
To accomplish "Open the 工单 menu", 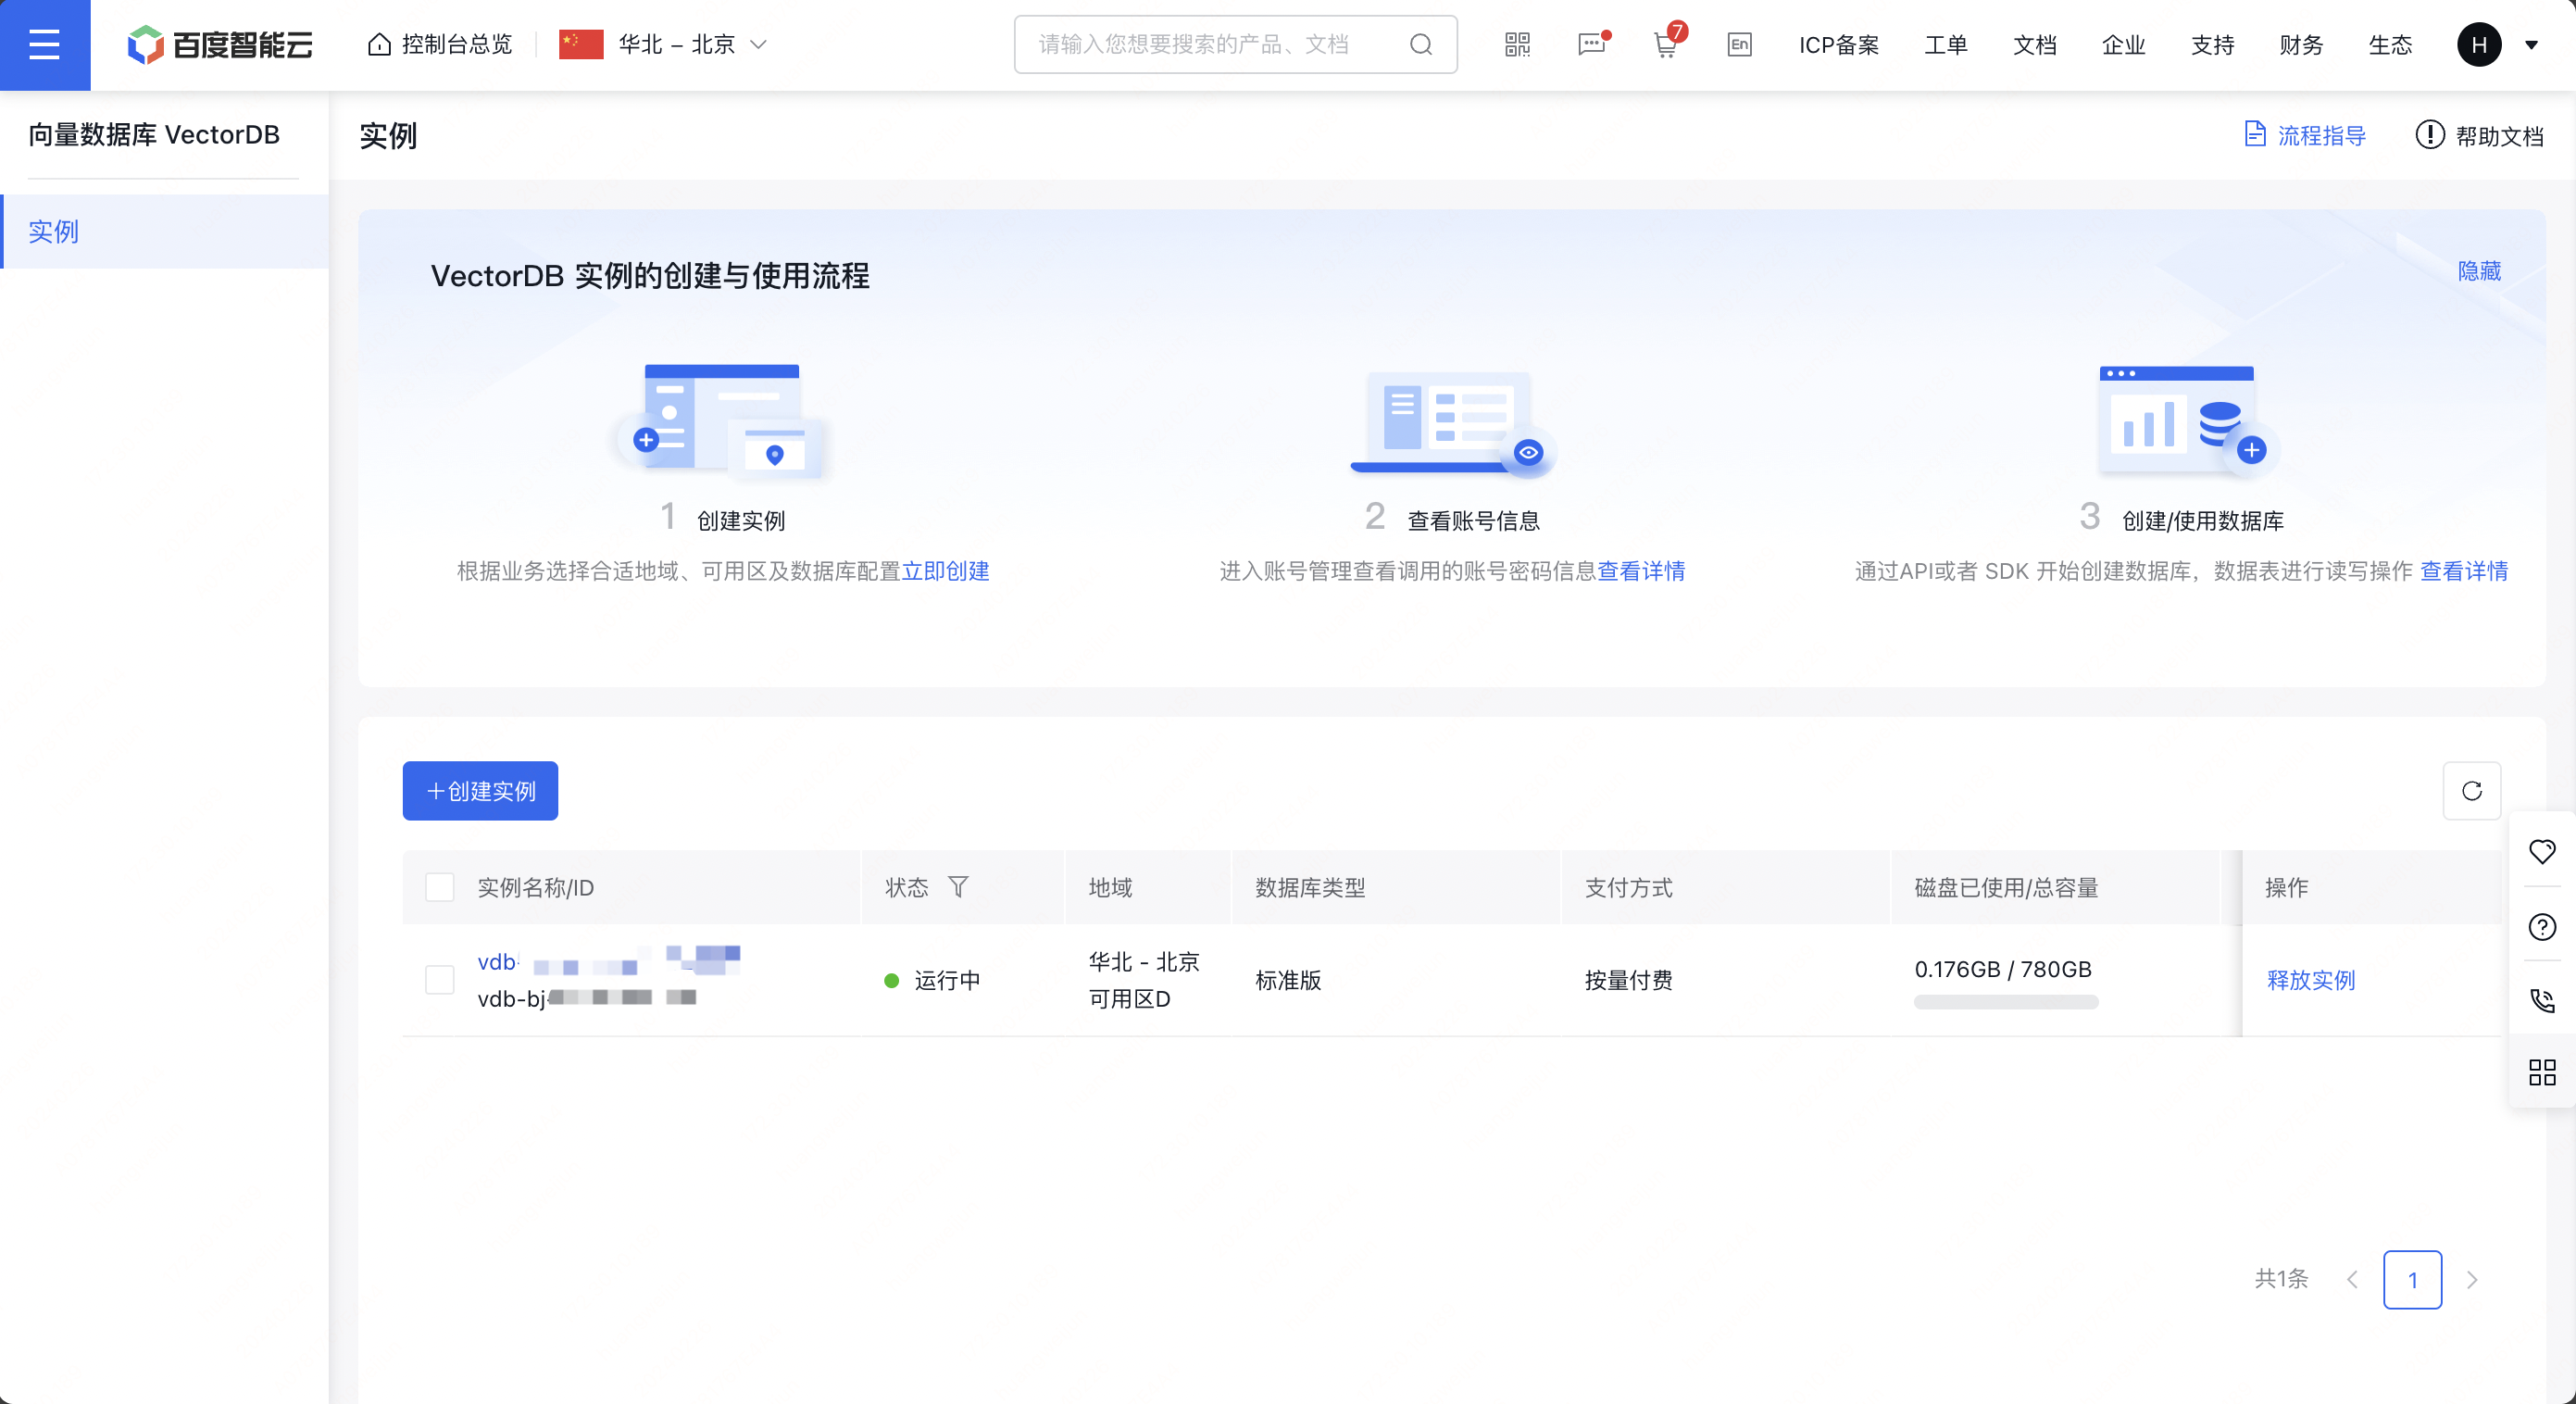I will (1945, 45).
